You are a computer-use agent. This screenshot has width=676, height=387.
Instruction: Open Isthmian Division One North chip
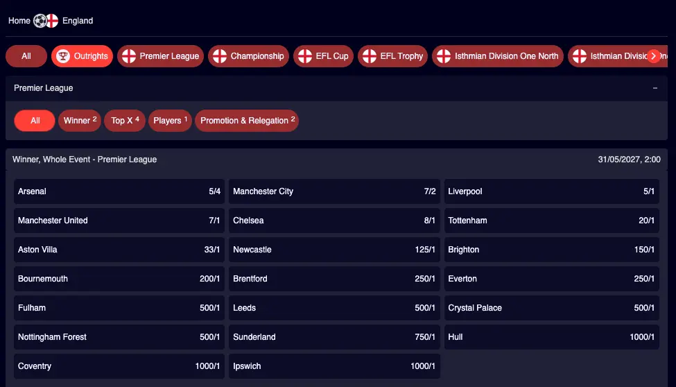click(498, 56)
